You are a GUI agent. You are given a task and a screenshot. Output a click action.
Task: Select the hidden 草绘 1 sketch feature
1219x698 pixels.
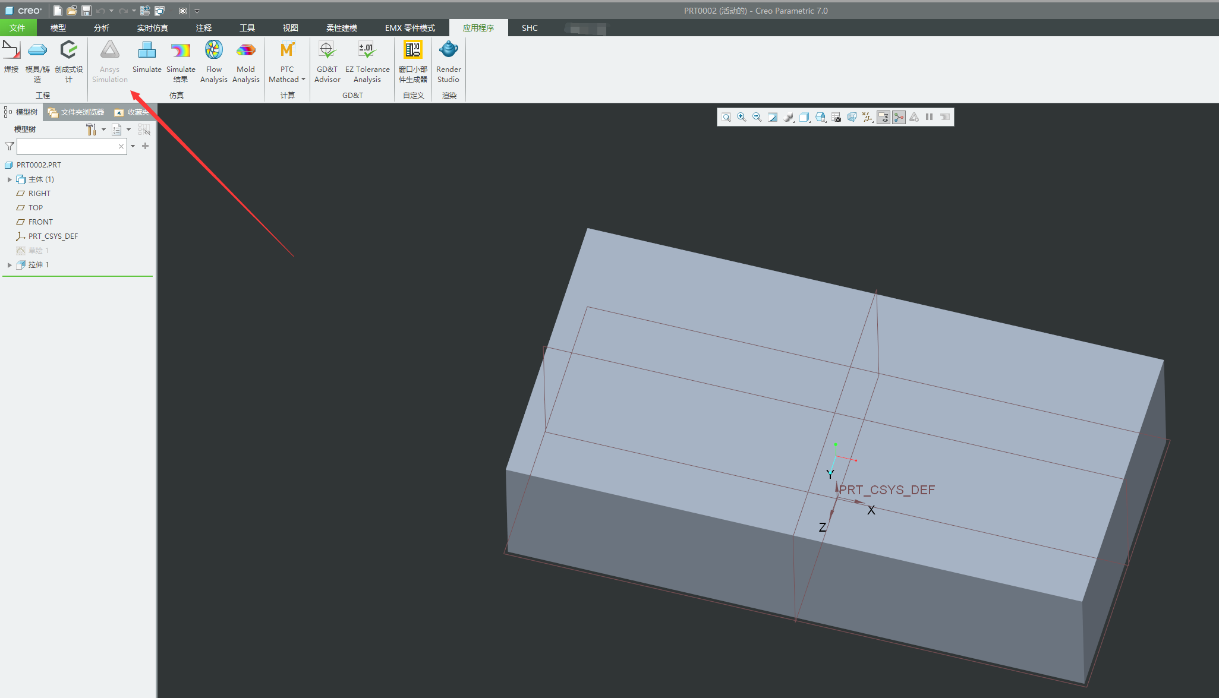(33, 251)
